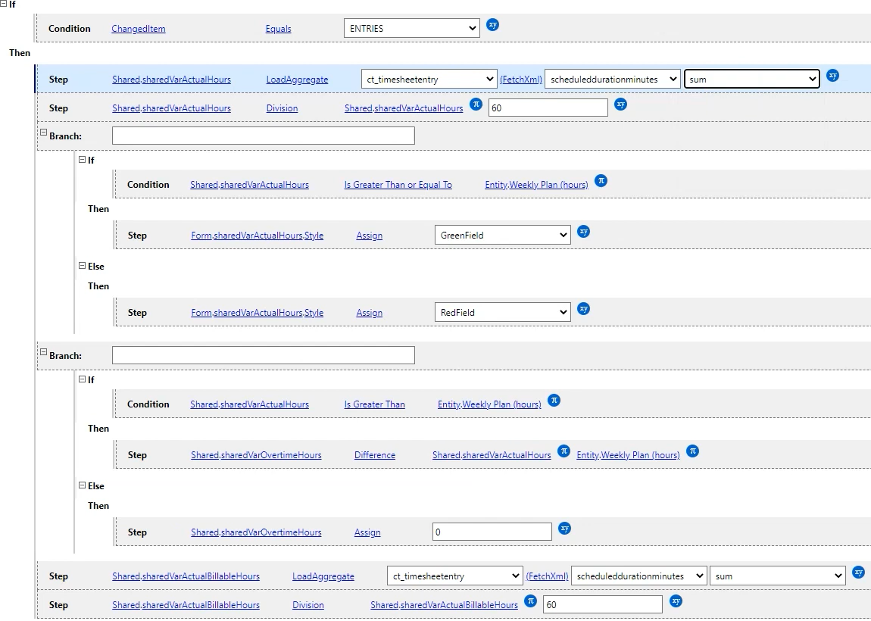871x621 pixels.
Task: Click the pi icon after Is Greater Than or Equal To condition
Action: point(601,180)
